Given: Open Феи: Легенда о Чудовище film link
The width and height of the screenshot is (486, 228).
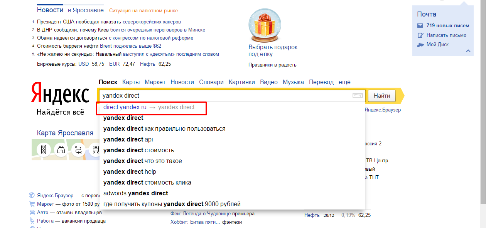Looking at the screenshot, I should click(200, 214).
